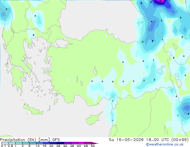Image resolution: width=190 pixels, height=147 pixels.
Task: Click the 0.1–0.5 mm legend color swatch
Action: pos(5,143)
